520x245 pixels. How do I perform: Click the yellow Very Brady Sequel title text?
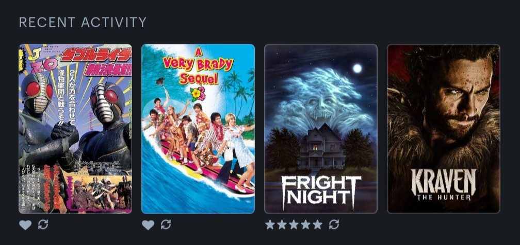(x=198, y=67)
